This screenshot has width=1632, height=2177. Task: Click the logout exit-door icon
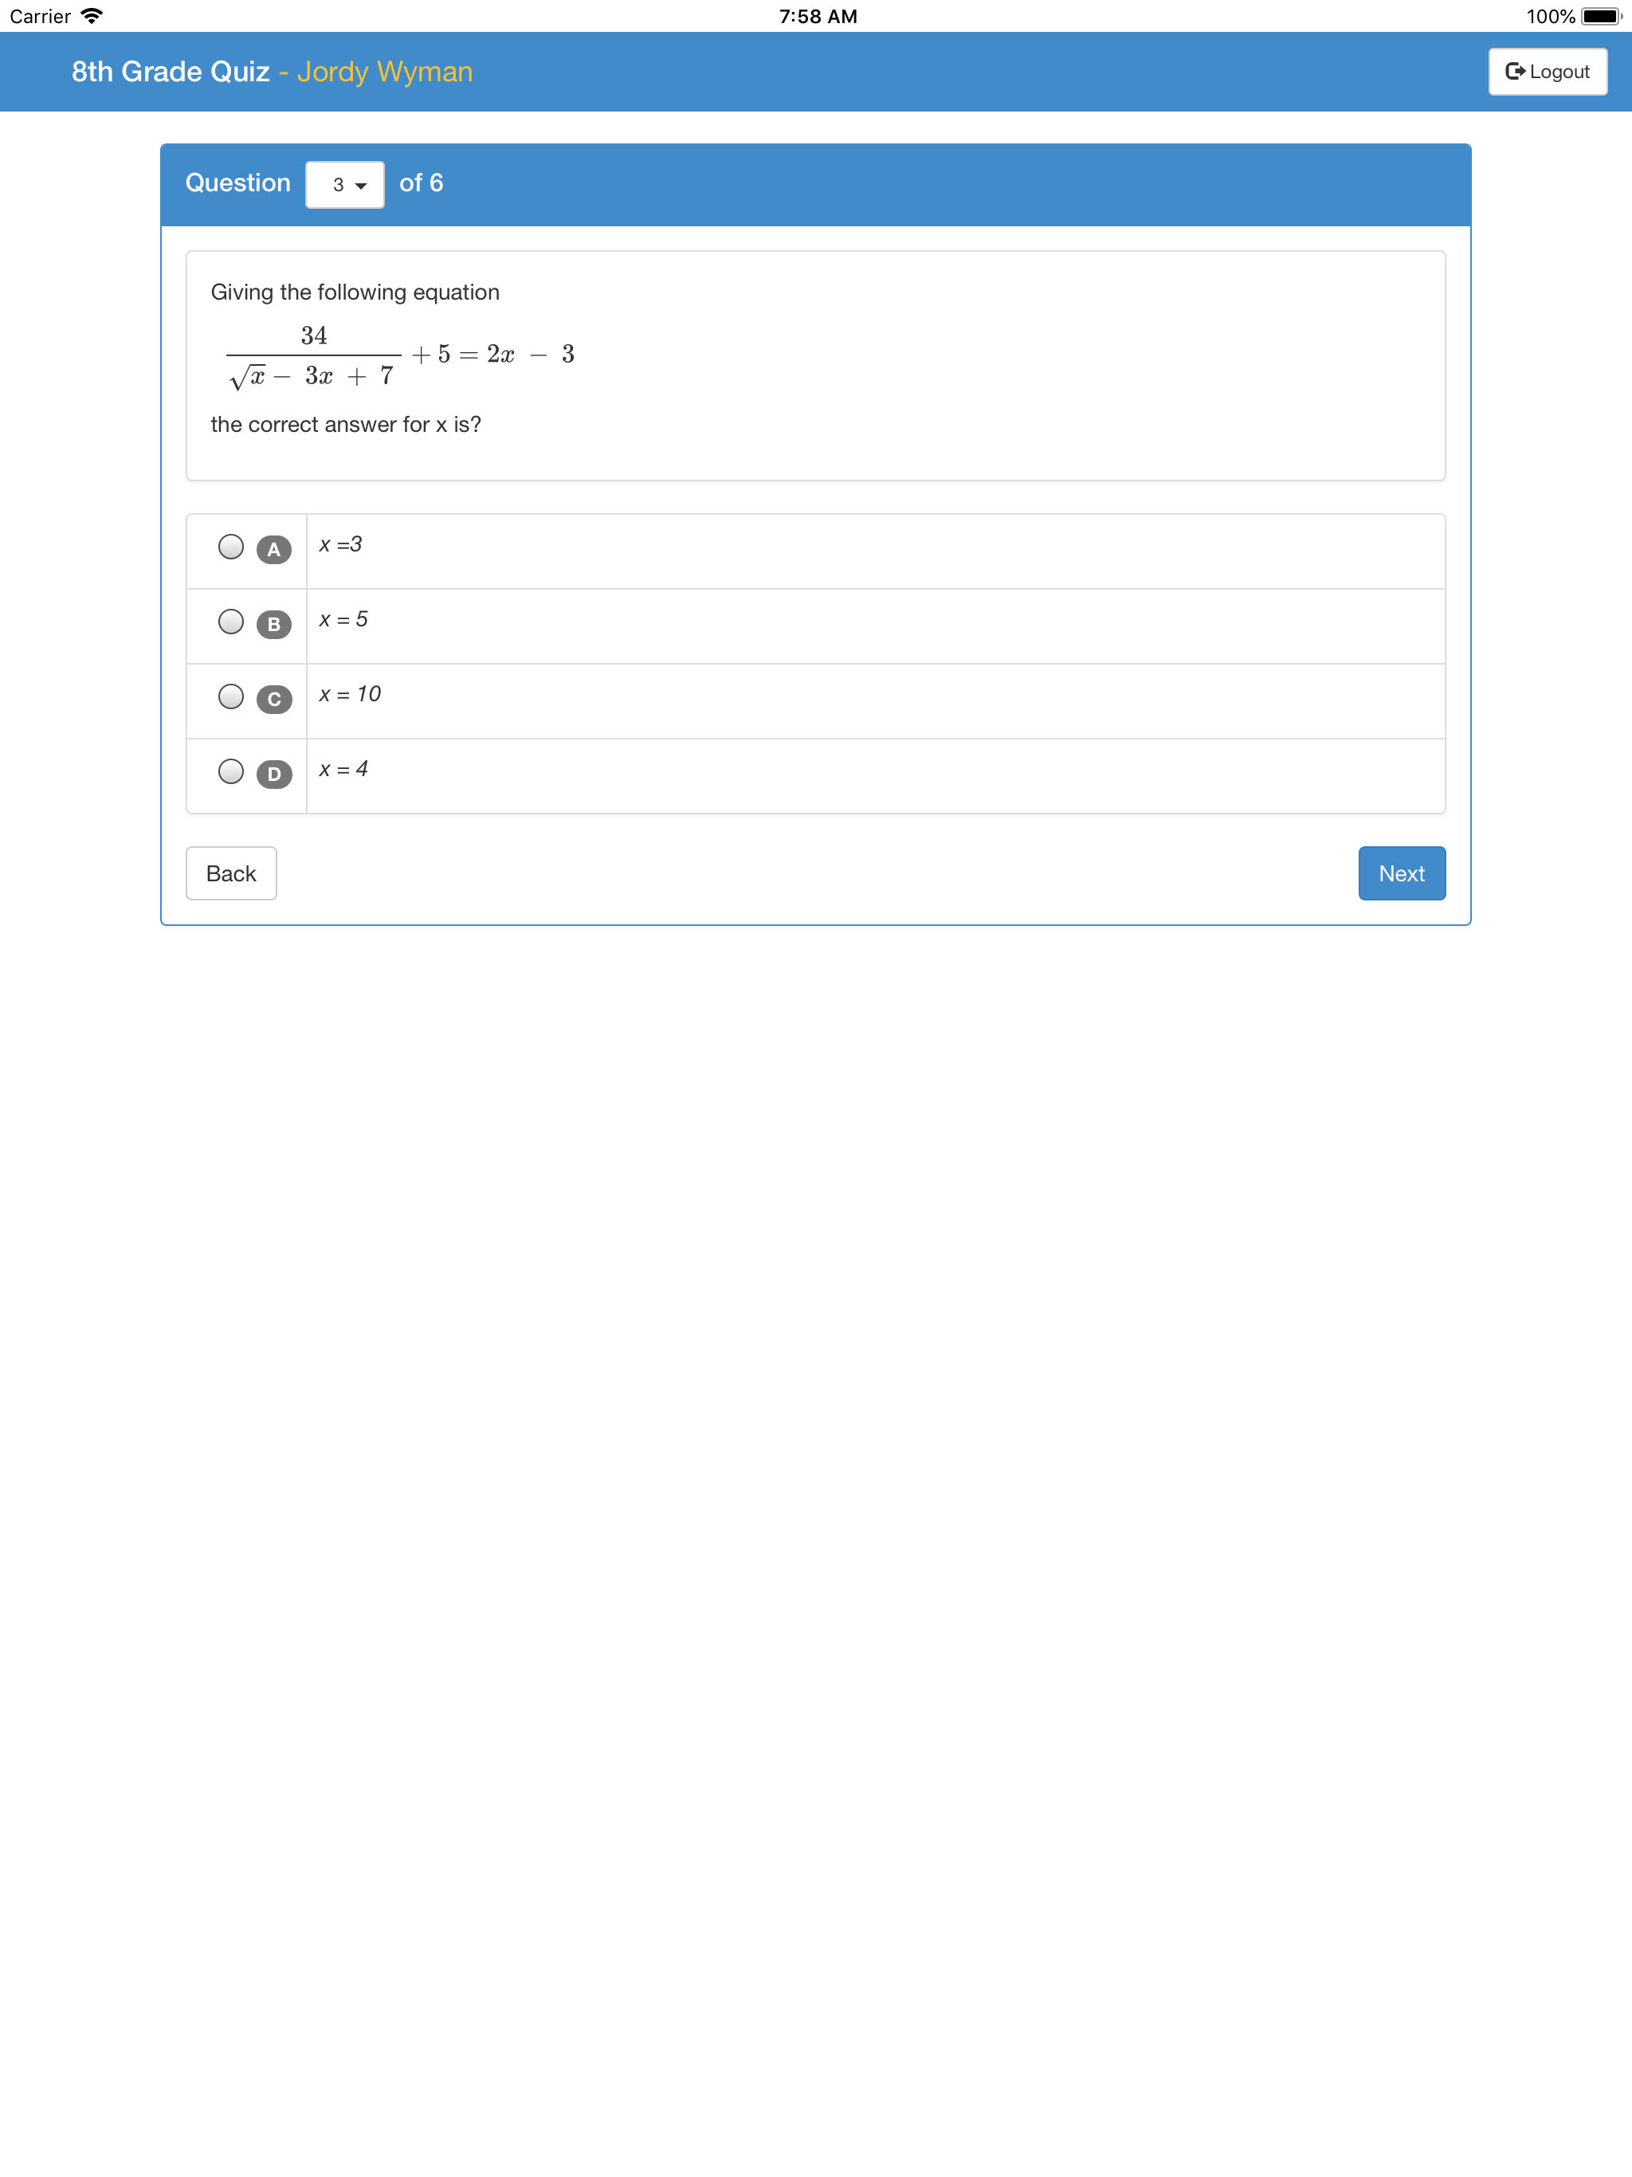1515,71
